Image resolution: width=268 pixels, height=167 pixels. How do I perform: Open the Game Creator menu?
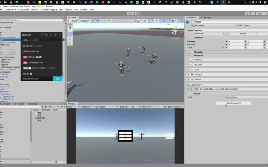coord(72,10)
